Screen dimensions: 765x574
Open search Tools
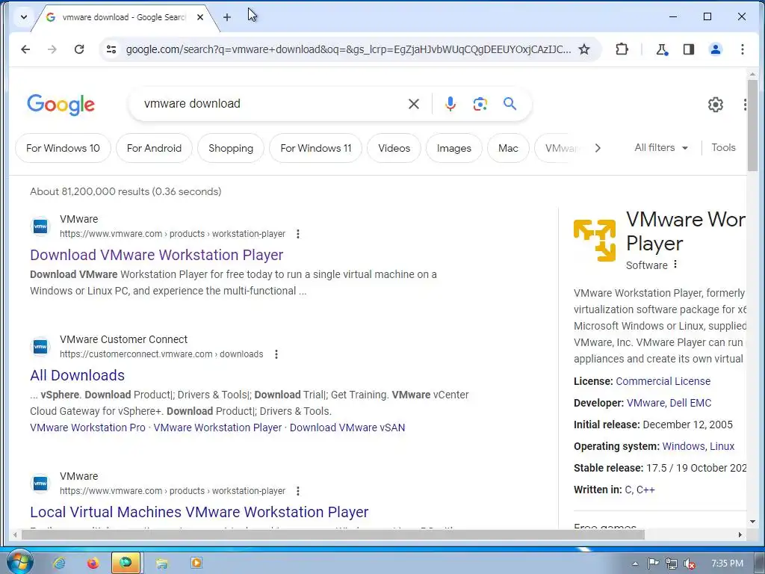[723, 147]
